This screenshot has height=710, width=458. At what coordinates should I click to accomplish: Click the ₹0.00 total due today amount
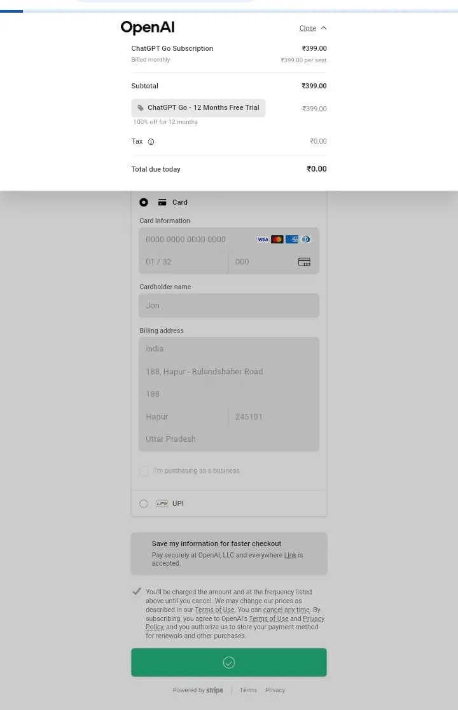click(x=317, y=169)
